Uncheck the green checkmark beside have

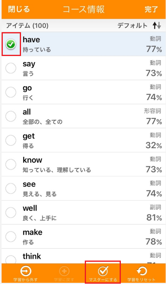[x=11, y=44]
